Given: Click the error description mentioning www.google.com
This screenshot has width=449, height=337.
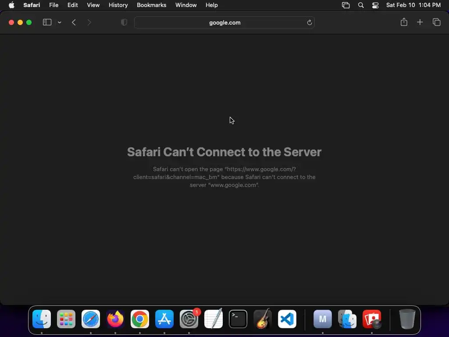Looking at the screenshot, I should click(224, 177).
